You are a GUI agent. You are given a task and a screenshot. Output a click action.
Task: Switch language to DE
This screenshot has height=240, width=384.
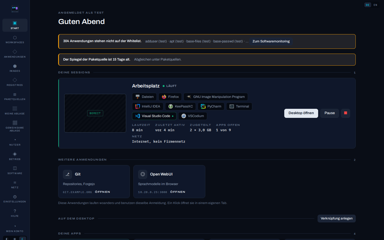[x=368, y=5]
